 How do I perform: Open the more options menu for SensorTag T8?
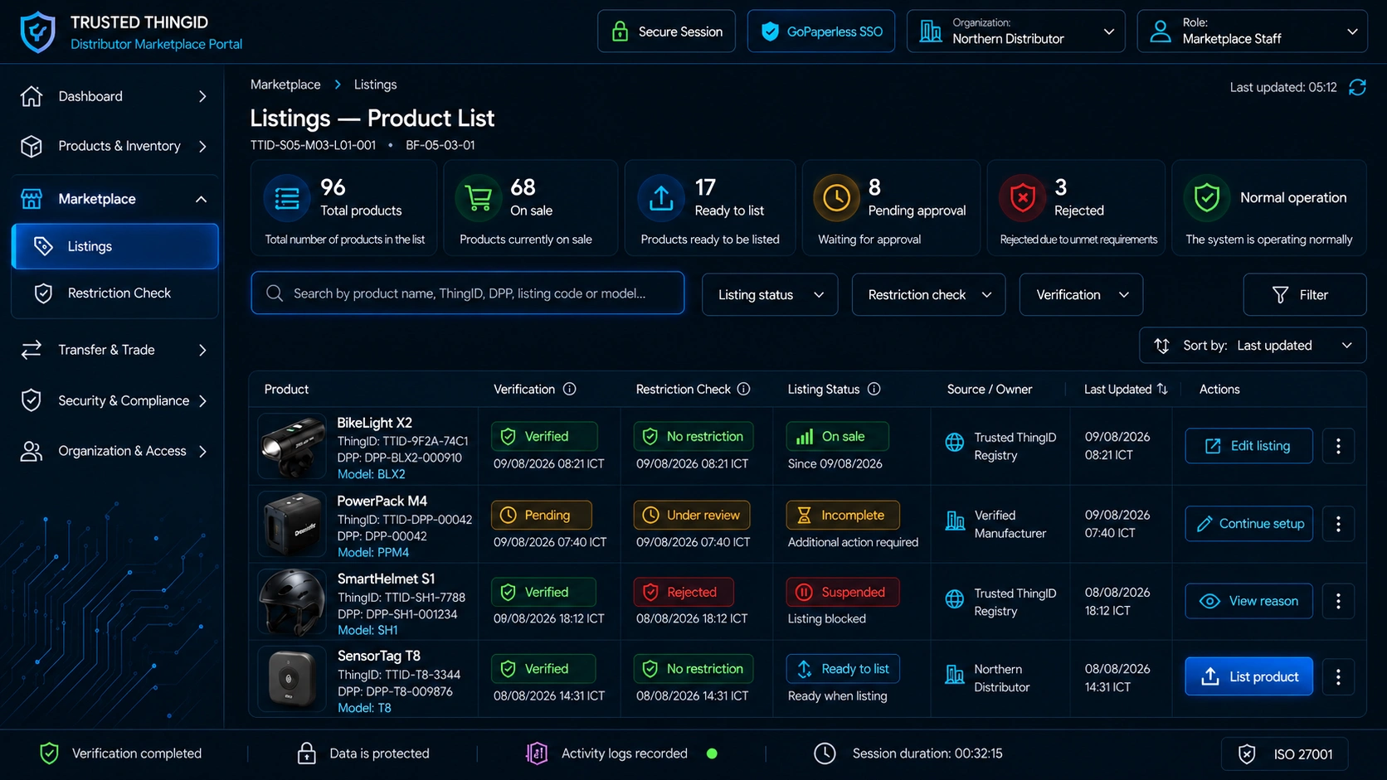point(1338,677)
